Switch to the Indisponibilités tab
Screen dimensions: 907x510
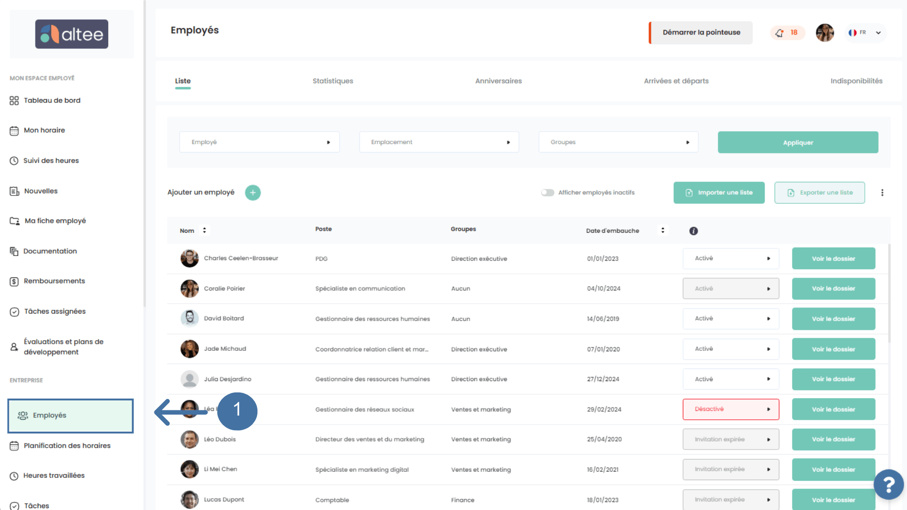[x=856, y=81]
